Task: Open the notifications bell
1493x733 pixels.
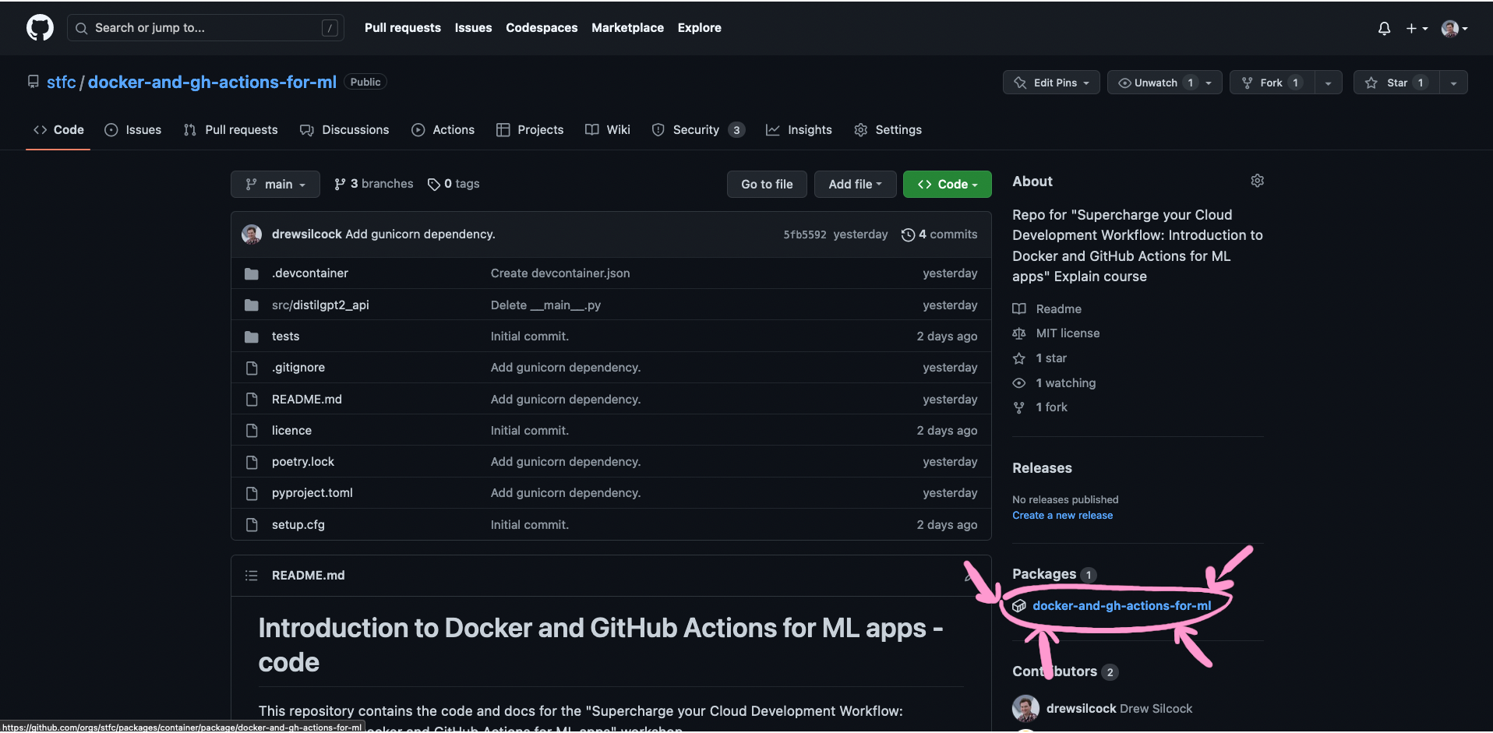Action: click(x=1384, y=28)
